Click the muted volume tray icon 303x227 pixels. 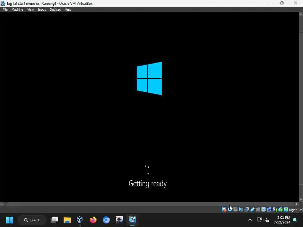coord(267,220)
